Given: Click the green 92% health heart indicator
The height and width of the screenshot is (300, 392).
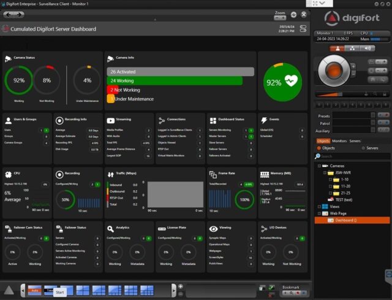Looking at the screenshot, I should 282,82.
